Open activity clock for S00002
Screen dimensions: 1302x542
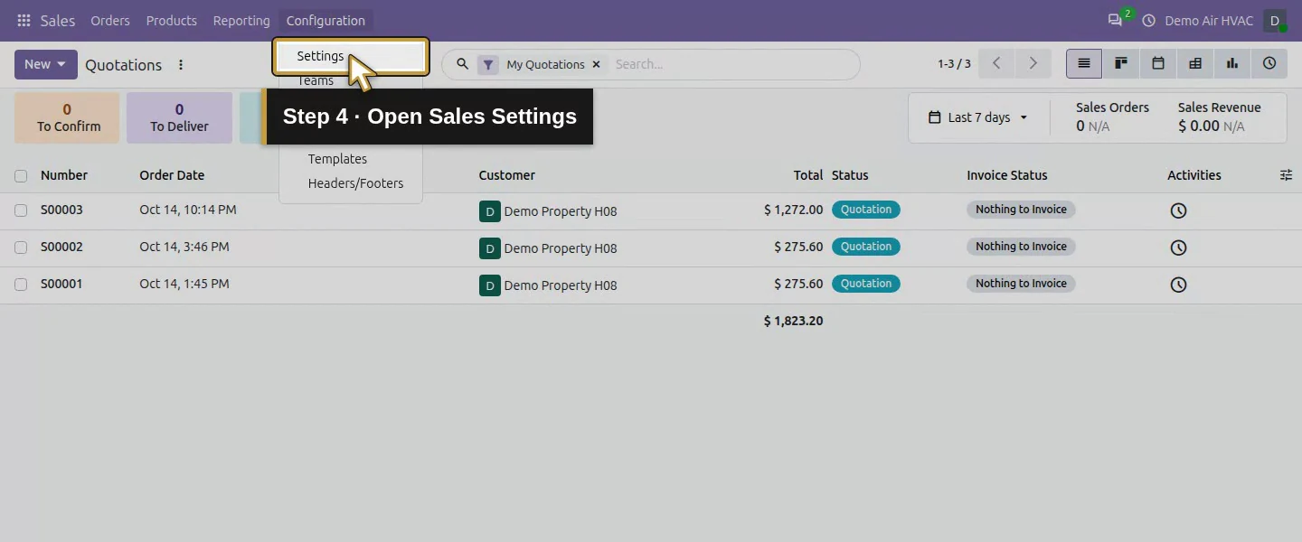coord(1178,248)
